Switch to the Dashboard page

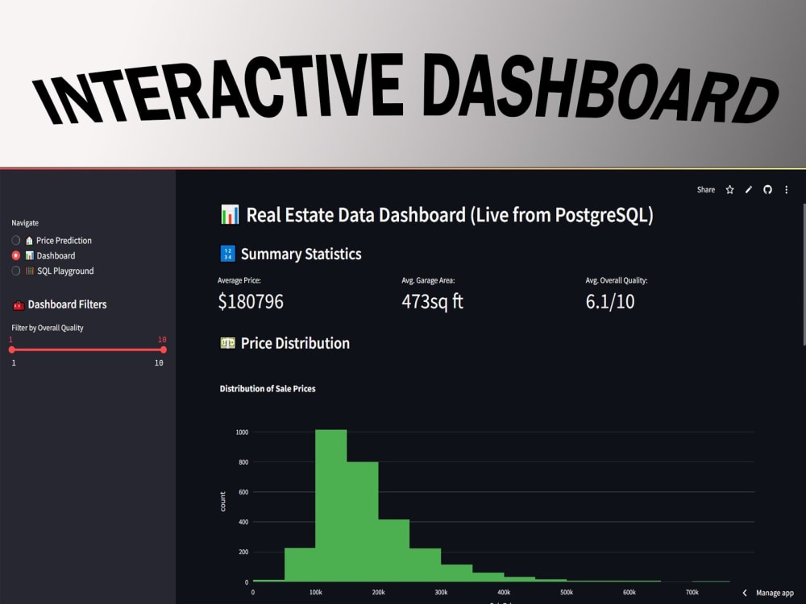pos(54,255)
